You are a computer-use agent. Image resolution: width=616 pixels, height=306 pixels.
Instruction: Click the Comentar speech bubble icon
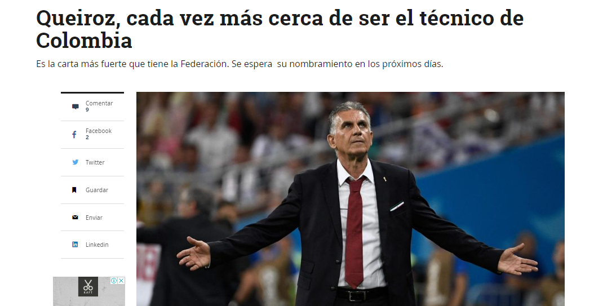75,107
